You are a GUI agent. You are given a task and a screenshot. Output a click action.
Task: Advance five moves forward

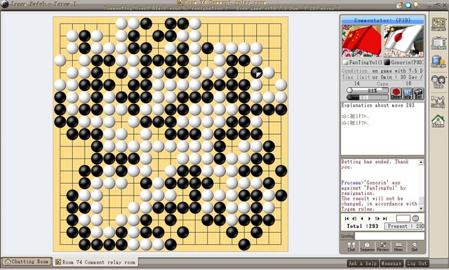[377, 219]
